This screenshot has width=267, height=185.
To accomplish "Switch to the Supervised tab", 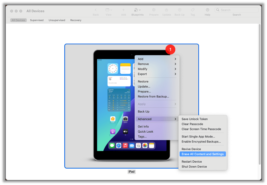I will pos(37,20).
